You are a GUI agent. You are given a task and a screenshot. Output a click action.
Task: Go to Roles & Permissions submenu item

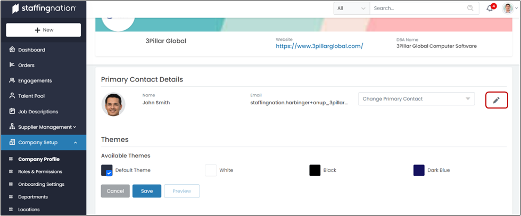[x=40, y=172]
